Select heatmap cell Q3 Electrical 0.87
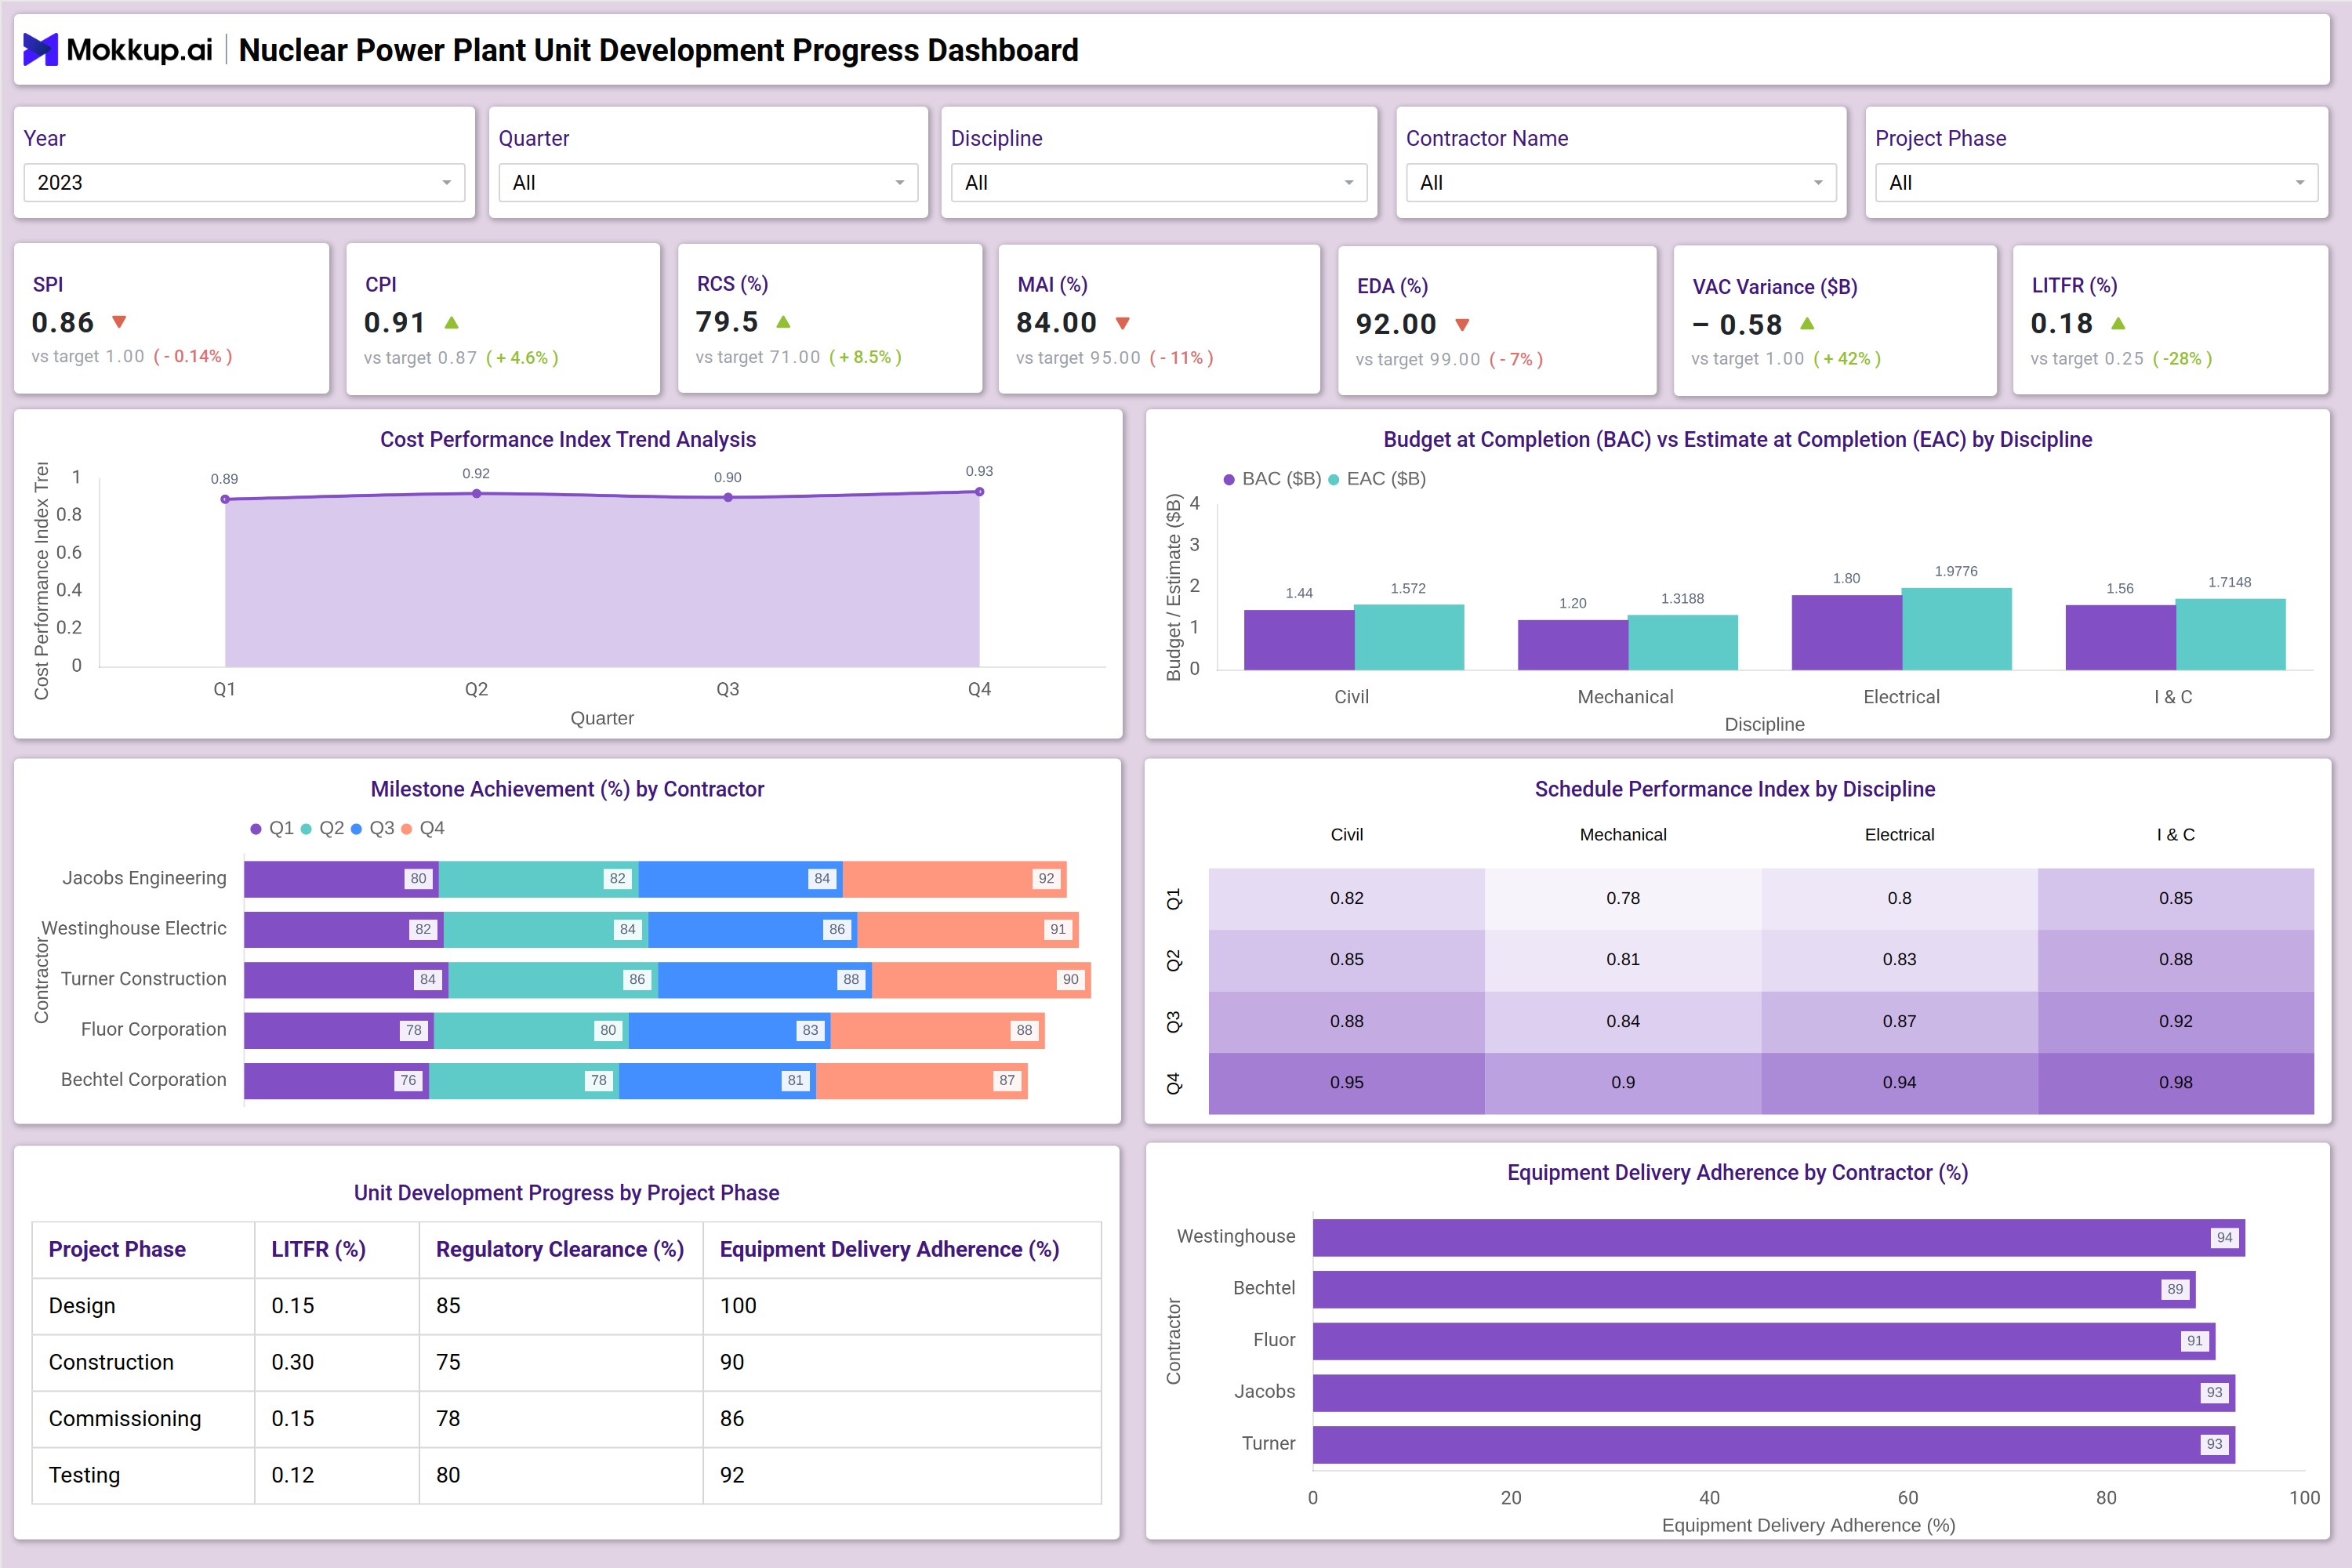The width and height of the screenshot is (2352, 1568). 1899,1021
